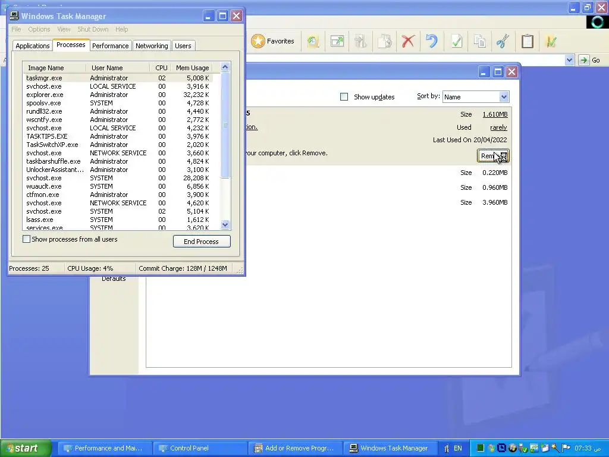This screenshot has height=457, width=609.
Task: Select the spoolsv.exe process row
Action: [118, 103]
